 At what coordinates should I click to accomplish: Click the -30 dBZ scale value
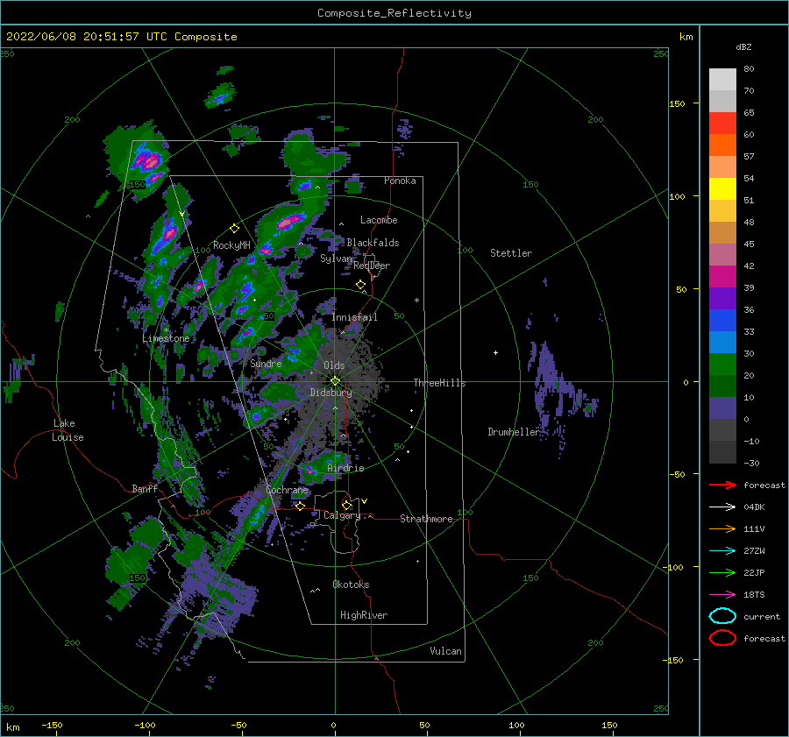click(x=751, y=463)
